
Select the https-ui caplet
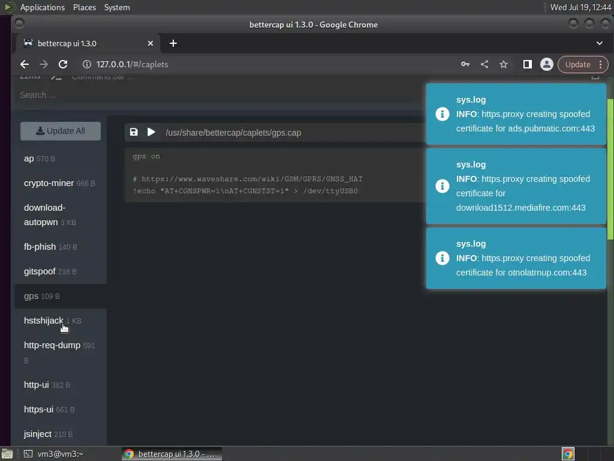(x=61, y=409)
